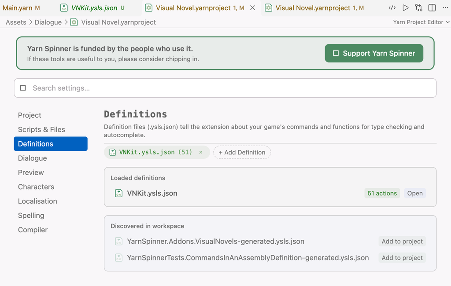Image resolution: width=451 pixels, height=286 pixels.
Task: Open the Preview settings section
Action: point(51,172)
